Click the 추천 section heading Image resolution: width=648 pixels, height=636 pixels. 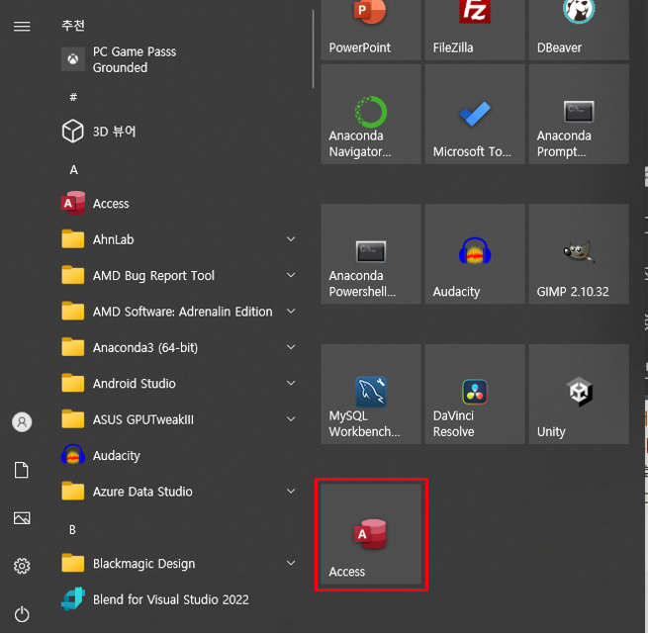click(73, 25)
